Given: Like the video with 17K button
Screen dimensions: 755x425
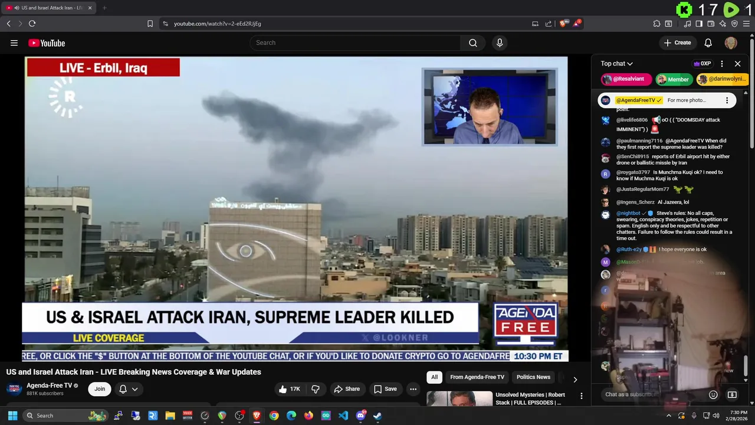Looking at the screenshot, I should pyautogui.click(x=290, y=389).
